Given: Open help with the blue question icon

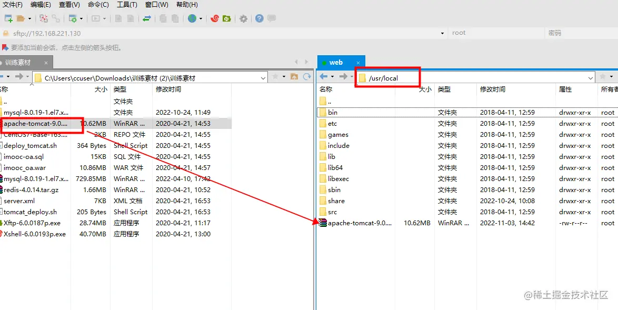Looking at the screenshot, I should pos(260,18).
